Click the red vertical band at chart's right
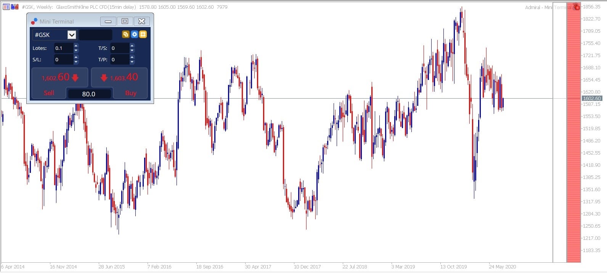Screen dimensions: 607x273 click(x=573, y=133)
